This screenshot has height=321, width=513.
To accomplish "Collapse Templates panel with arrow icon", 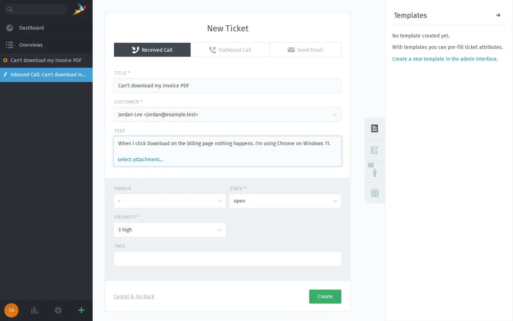I will (x=498, y=15).
